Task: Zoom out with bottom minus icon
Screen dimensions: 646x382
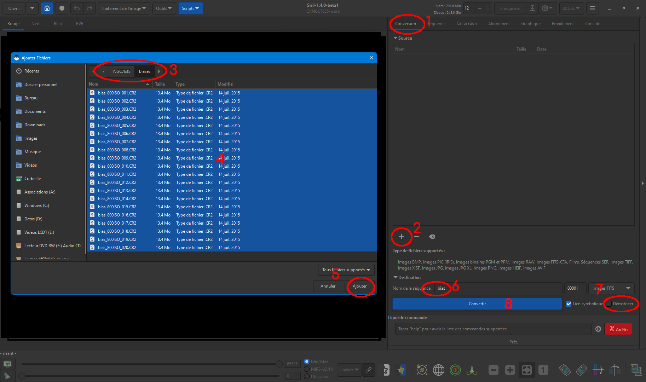Action: coord(494,370)
